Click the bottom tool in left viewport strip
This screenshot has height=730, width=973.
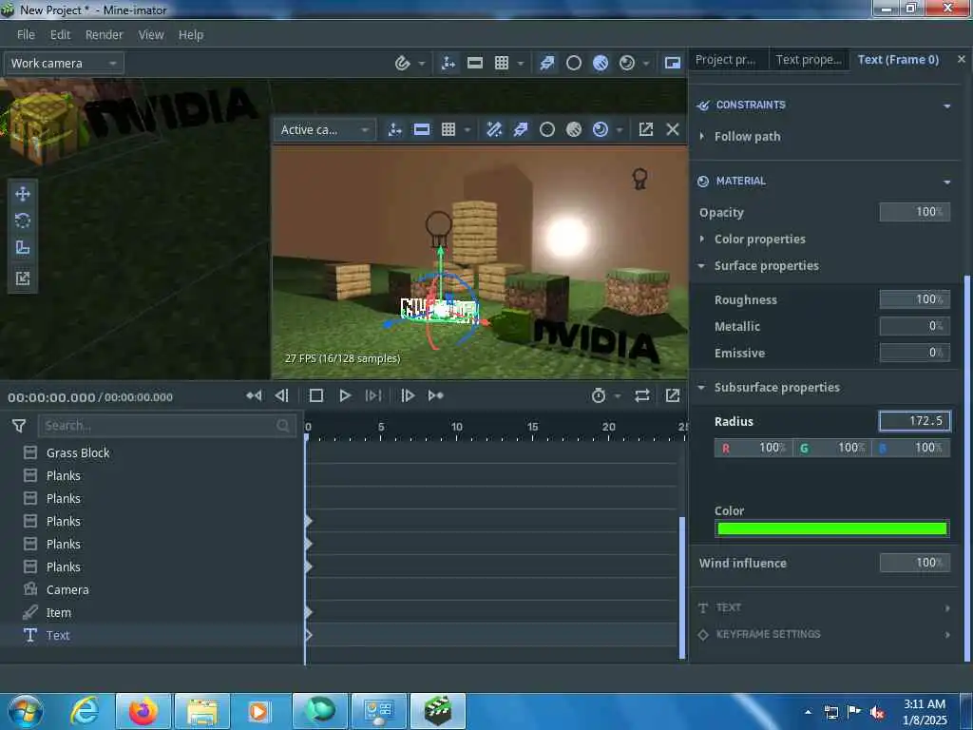pos(23,279)
